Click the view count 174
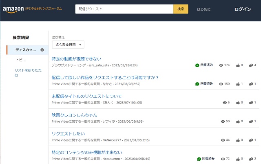 (x=227, y=65)
